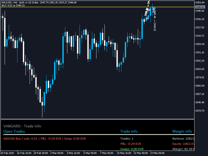
Task: Click the 6 Mar 00:00 time axis label
Action: pyautogui.click(x=90, y=153)
